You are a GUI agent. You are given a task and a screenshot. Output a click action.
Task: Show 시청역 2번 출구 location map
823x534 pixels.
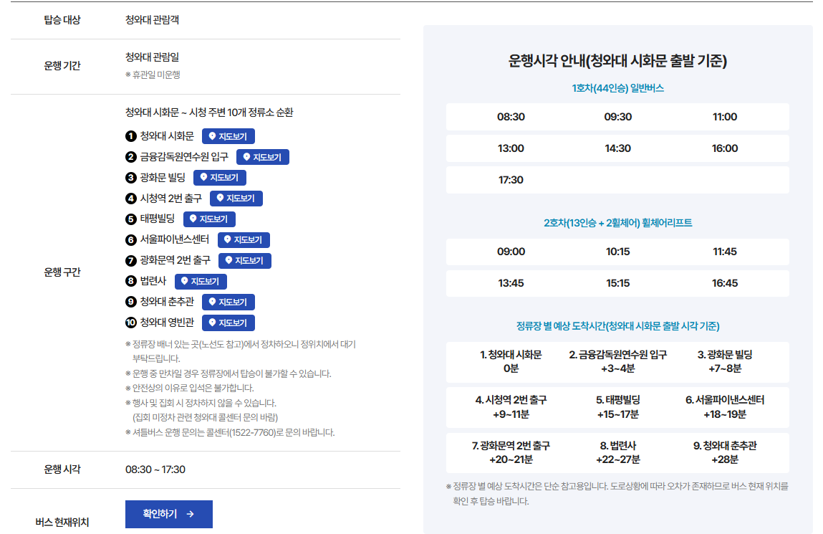point(237,199)
